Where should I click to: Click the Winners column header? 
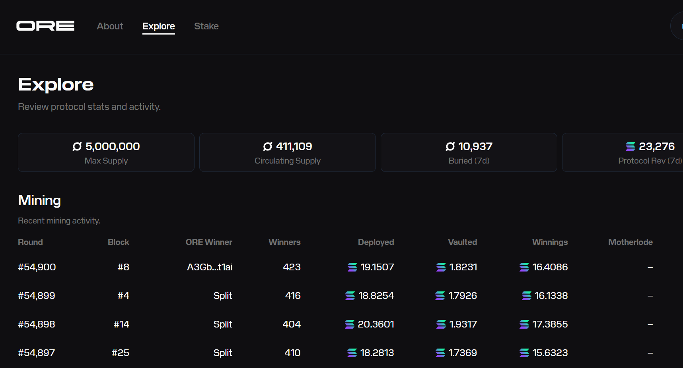(284, 242)
